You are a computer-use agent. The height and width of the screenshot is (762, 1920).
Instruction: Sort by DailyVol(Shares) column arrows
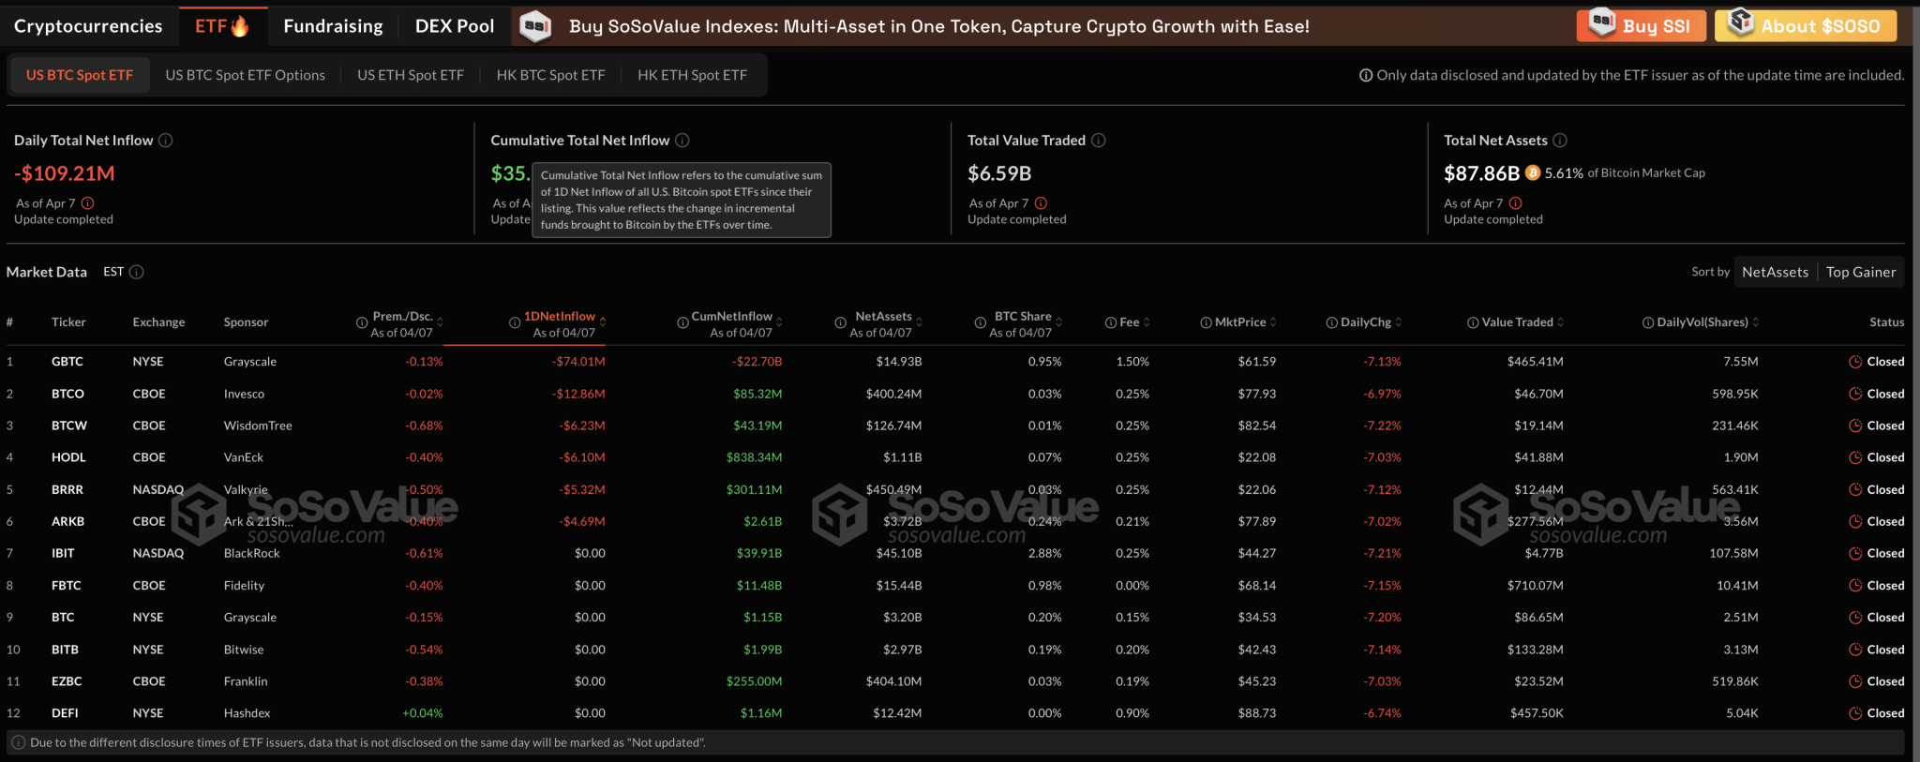(x=1755, y=322)
